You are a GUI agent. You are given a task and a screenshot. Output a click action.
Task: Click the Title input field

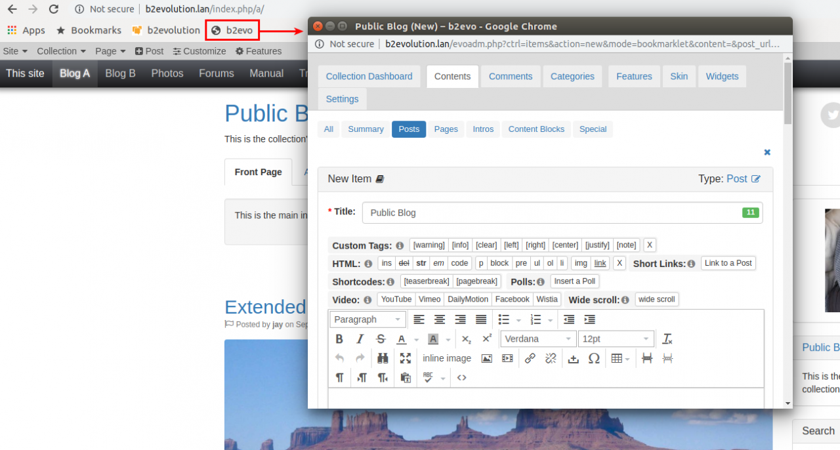(x=562, y=213)
